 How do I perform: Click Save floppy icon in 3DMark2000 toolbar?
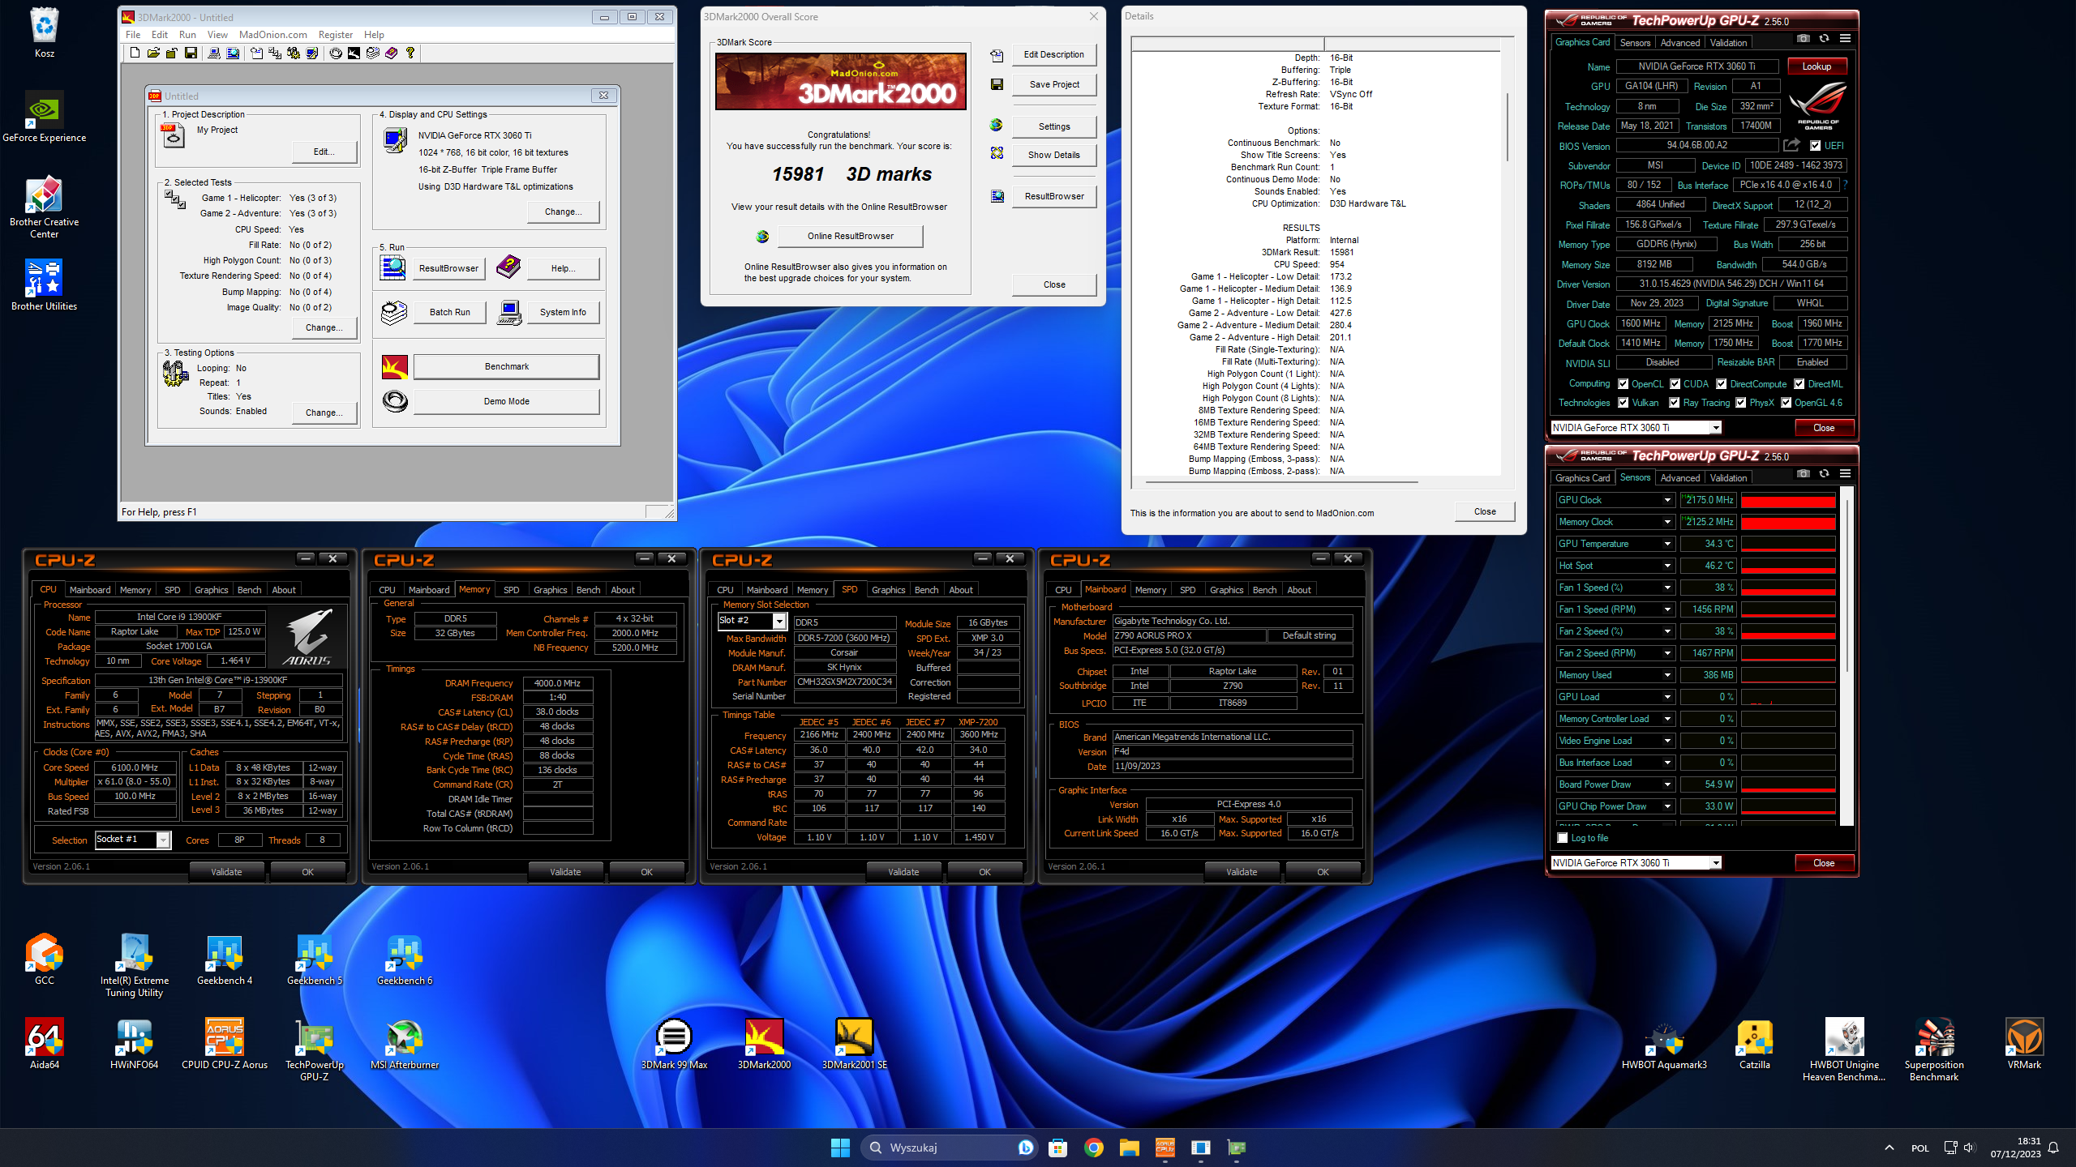[x=191, y=53]
